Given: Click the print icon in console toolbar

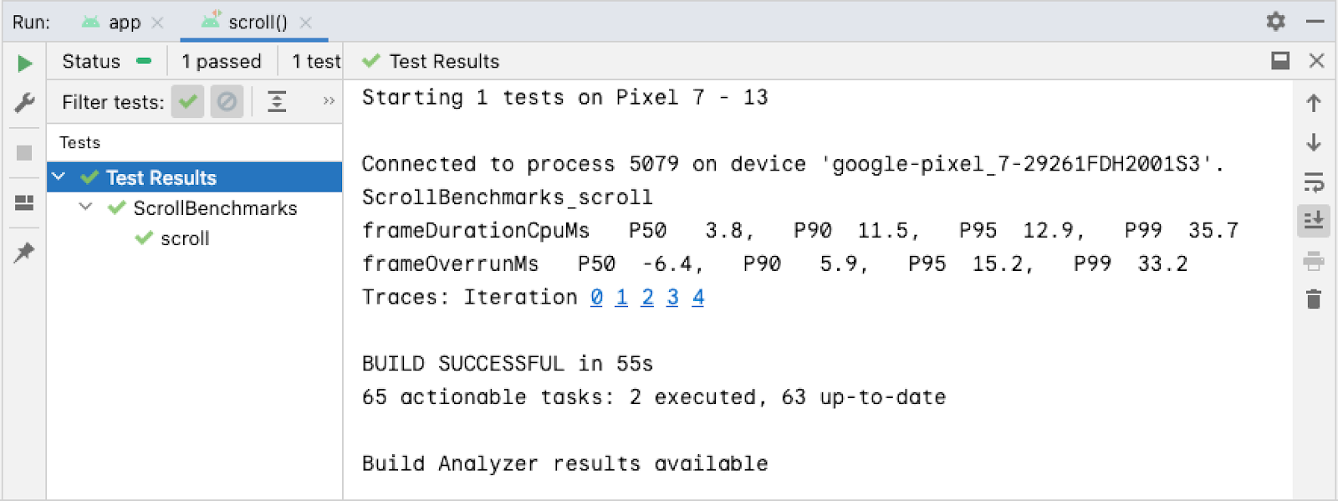Looking at the screenshot, I should pos(1314,262).
